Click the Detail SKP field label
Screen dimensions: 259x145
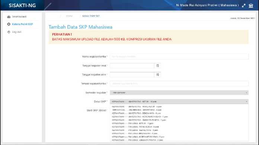100,101
